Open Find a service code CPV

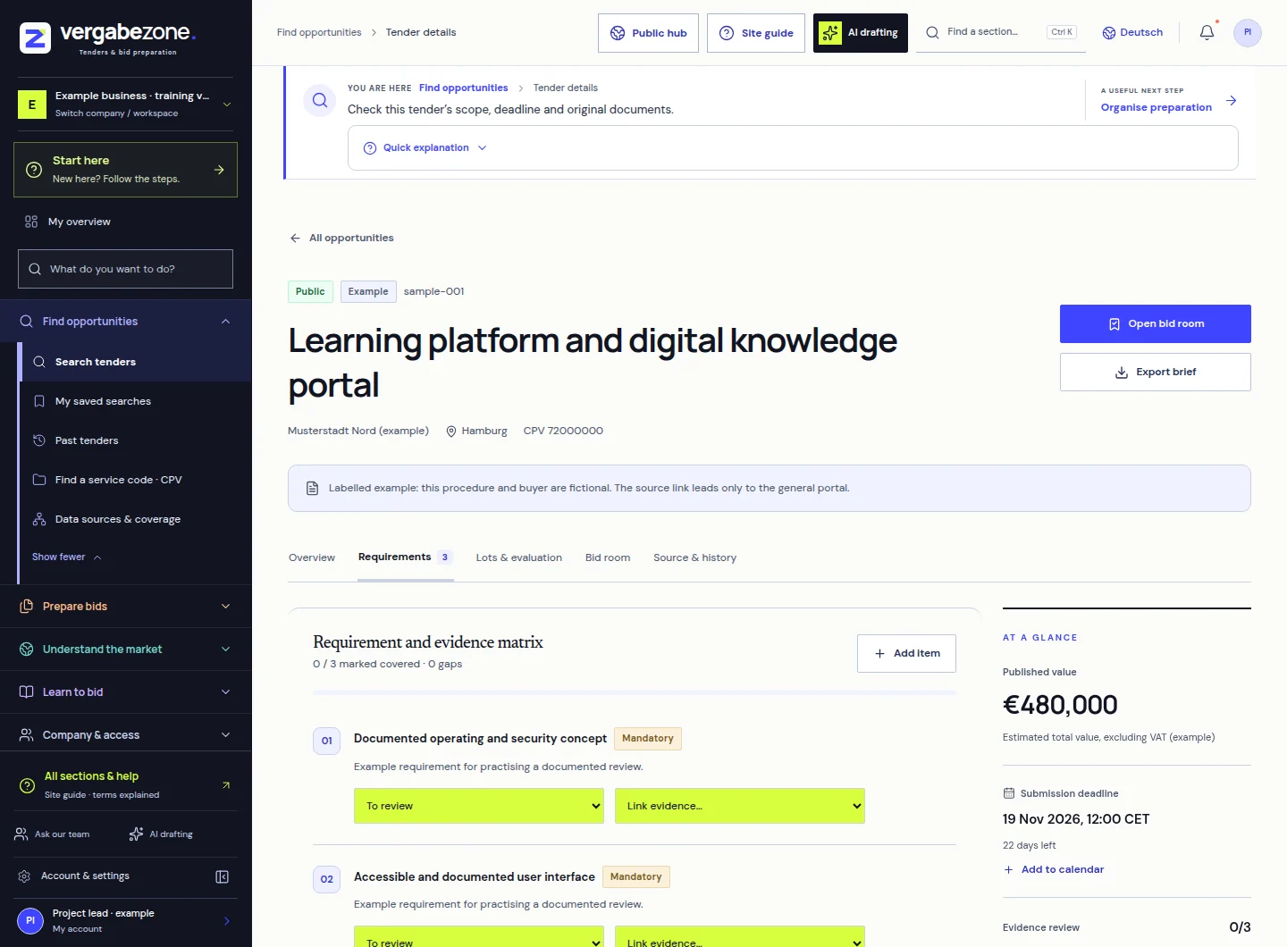click(136, 480)
